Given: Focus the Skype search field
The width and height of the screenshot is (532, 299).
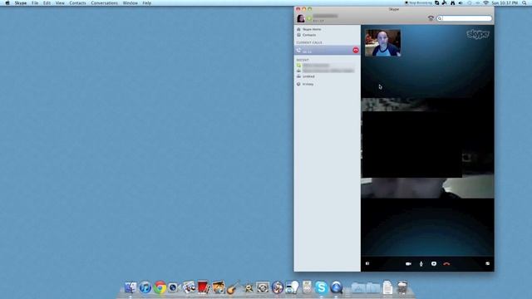Looking at the screenshot, I should click(x=464, y=18).
